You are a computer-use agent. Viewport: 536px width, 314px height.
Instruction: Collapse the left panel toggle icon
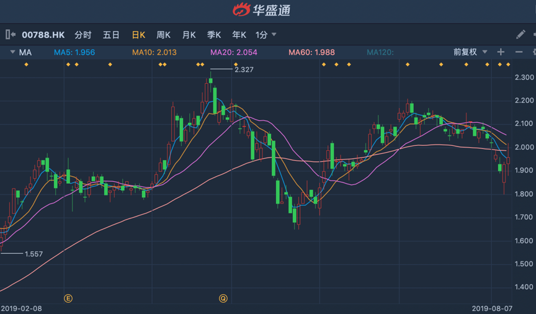[x=11, y=35]
